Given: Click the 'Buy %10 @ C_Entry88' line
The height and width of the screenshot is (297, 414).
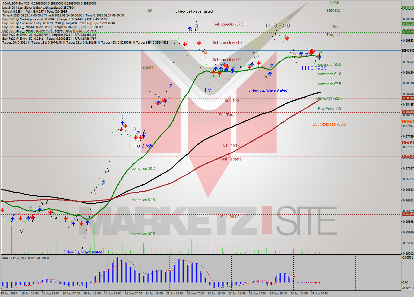Looking at the screenshot, I should click(x=49, y=31).
